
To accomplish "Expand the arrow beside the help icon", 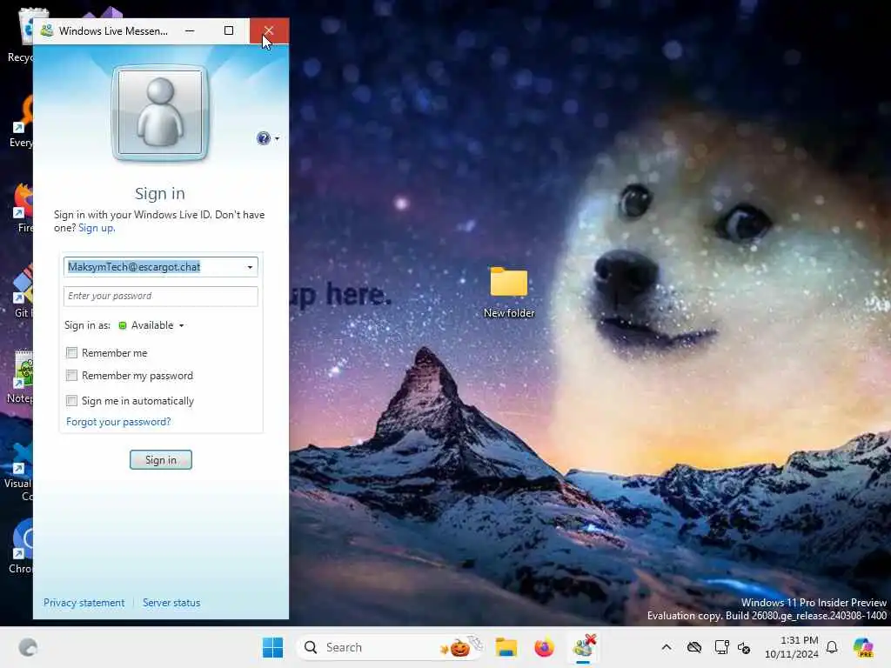I will click(278, 138).
